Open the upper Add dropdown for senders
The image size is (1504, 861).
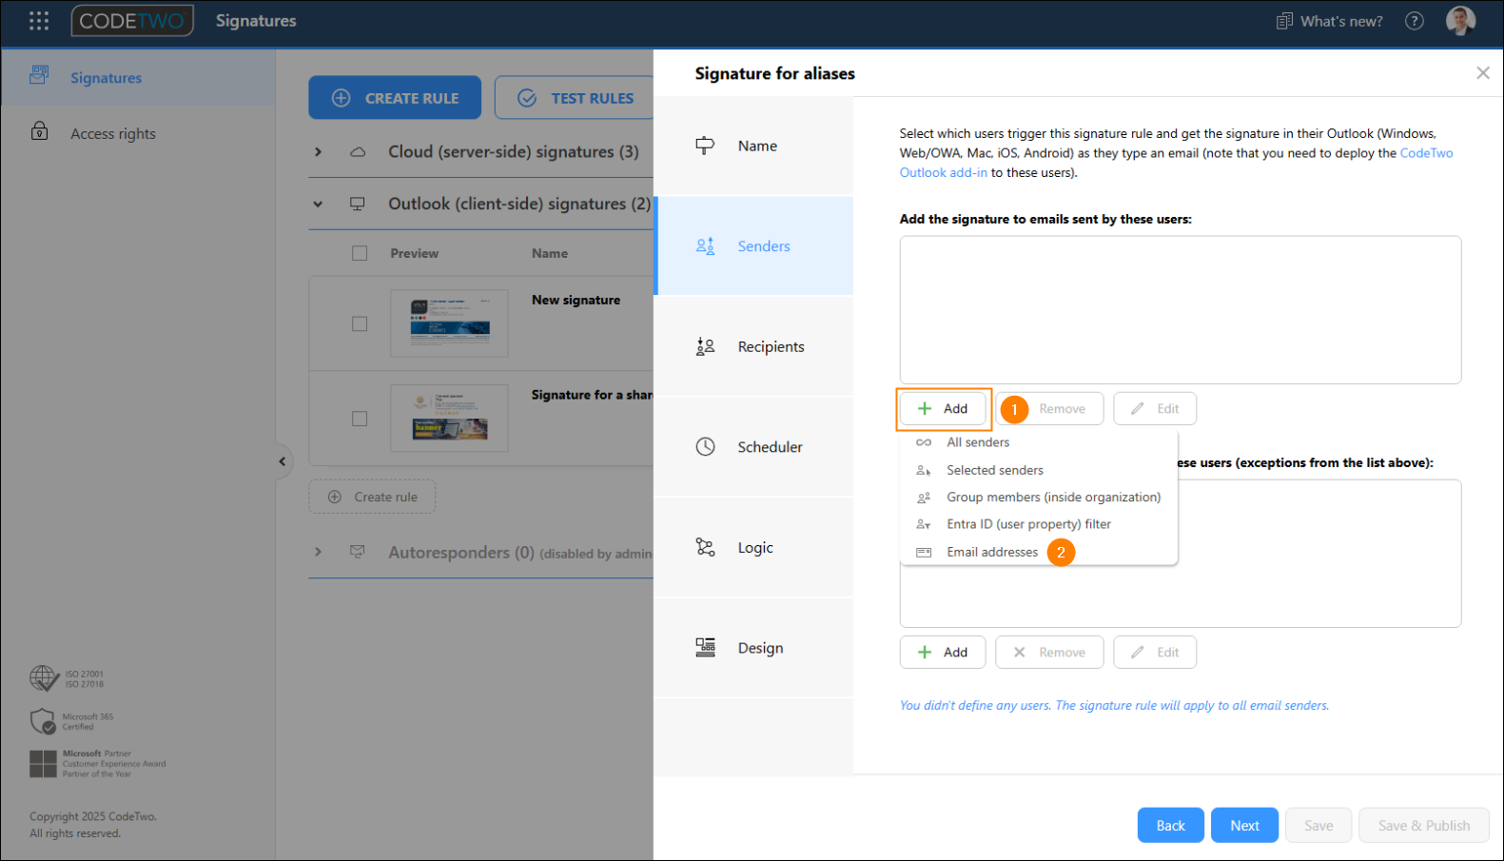(943, 409)
